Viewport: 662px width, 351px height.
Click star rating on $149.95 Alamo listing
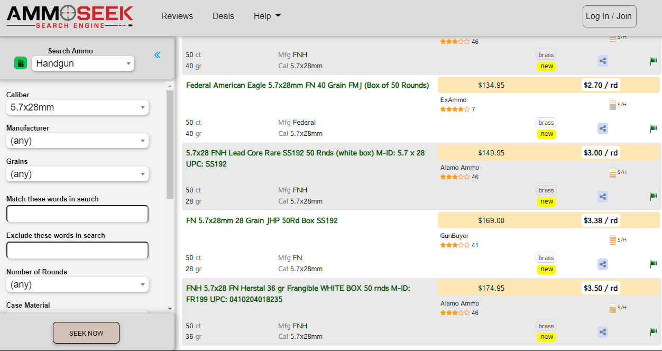[455, 177]
